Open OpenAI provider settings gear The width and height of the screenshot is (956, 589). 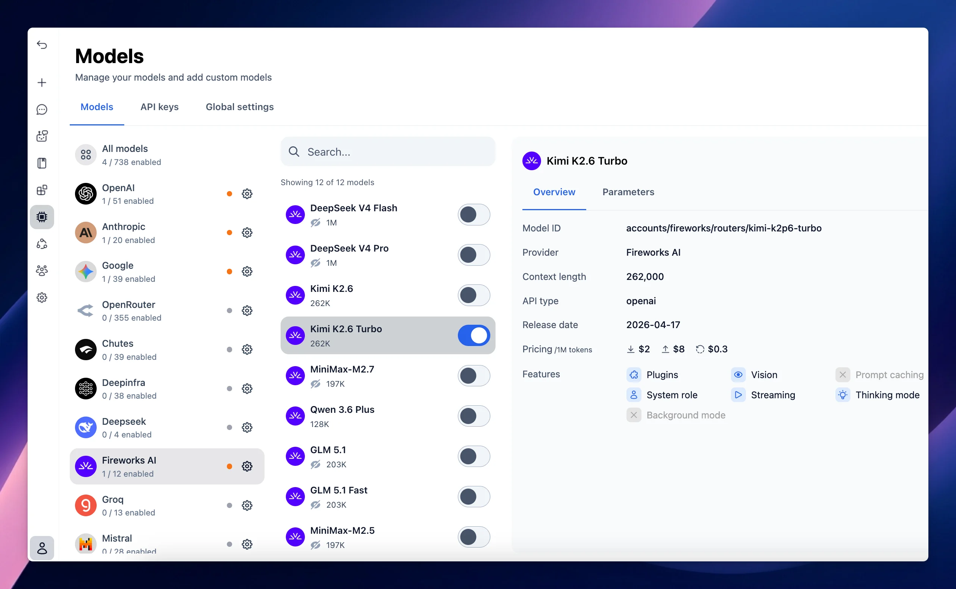pyautogui.click(x=247, y=194)
